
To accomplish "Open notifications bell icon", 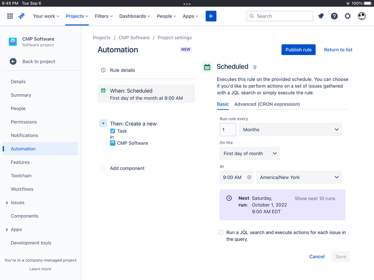I will click(321, 16).
